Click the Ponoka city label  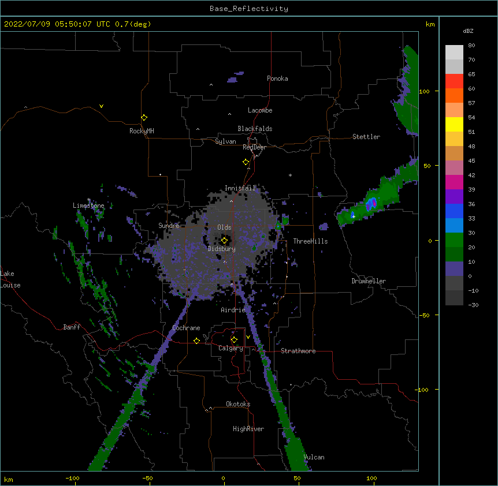[277, 78]
